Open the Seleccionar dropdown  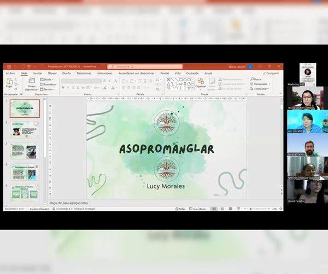259,89
